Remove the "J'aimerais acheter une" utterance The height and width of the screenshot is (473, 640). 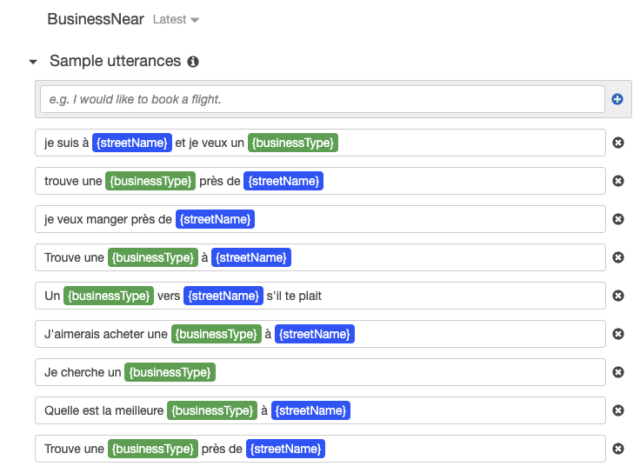tap(618, 334)
